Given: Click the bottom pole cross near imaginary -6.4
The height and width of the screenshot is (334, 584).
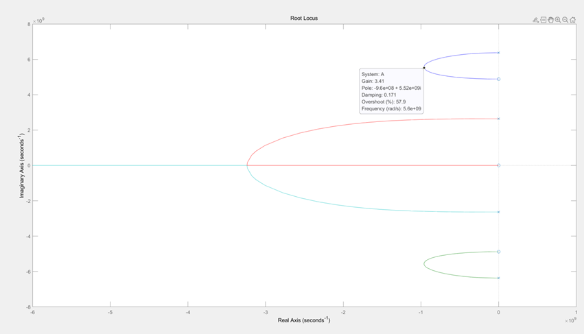Looking at the screenshot, I should tap(499, 278).
